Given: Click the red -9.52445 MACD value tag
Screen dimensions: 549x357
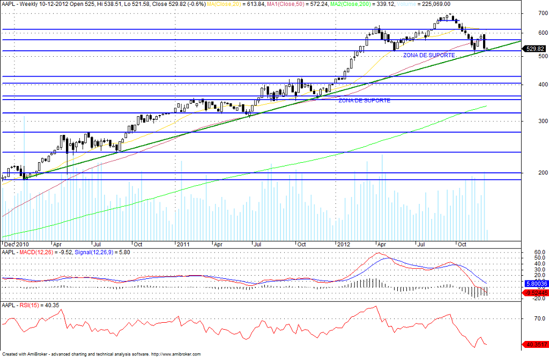Looking at the screenshot, I should point(536,293).
